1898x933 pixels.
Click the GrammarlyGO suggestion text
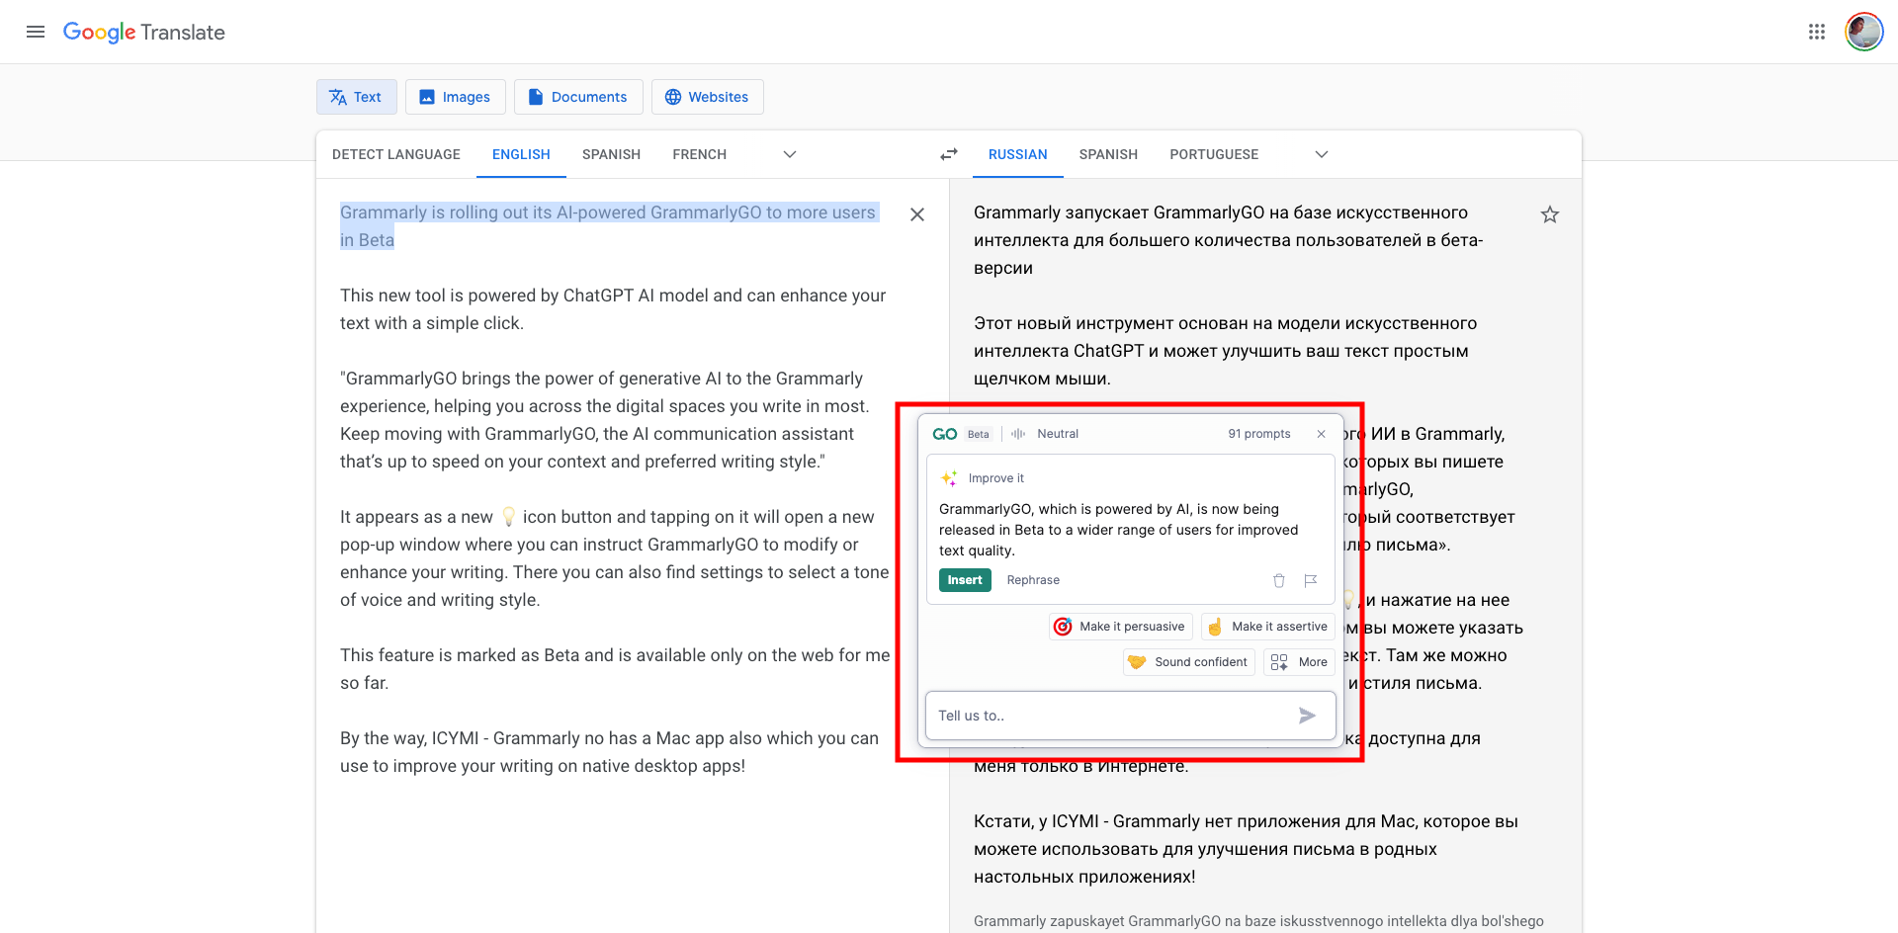(x=1119, y=530)
